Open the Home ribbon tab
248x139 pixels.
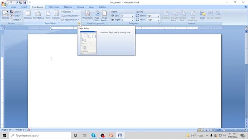coord(14,7)
